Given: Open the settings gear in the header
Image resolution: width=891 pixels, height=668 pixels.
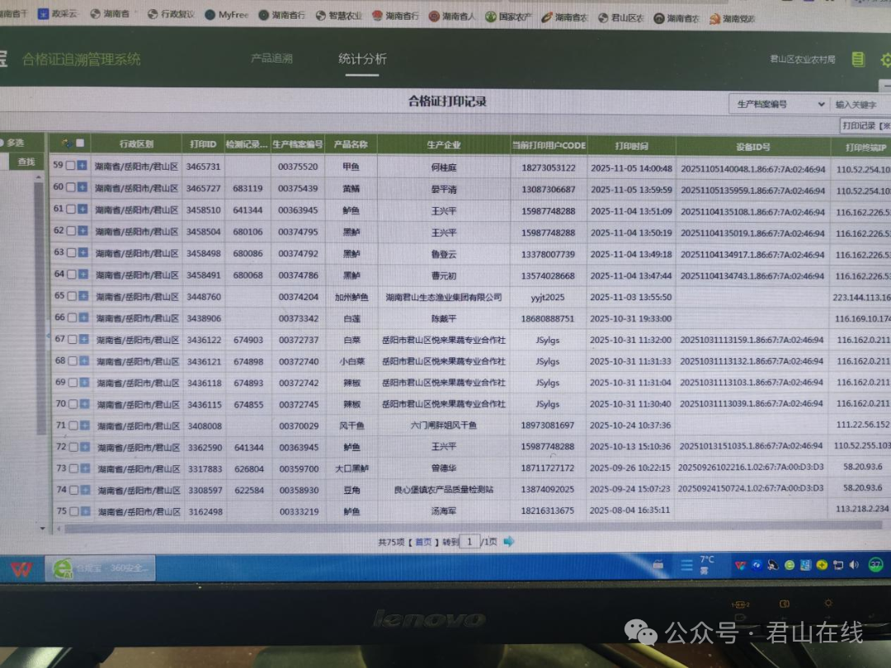Looking at the screenshot, I should click(x=886, y=60).
